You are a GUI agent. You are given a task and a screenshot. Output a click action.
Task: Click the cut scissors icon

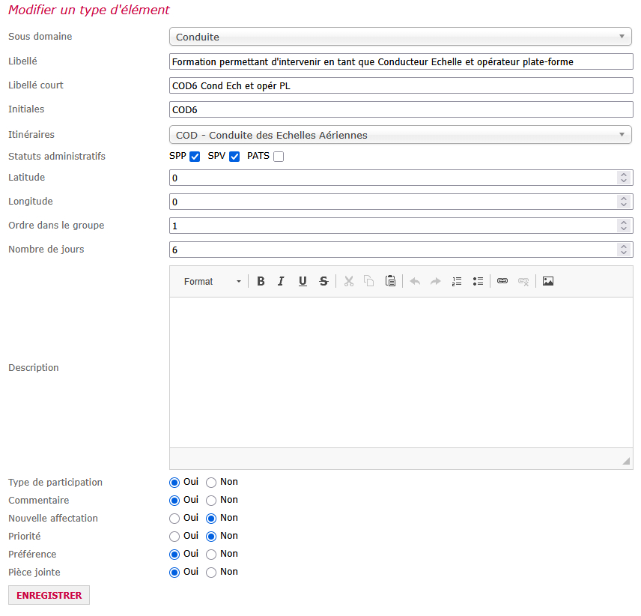[349, 282]
